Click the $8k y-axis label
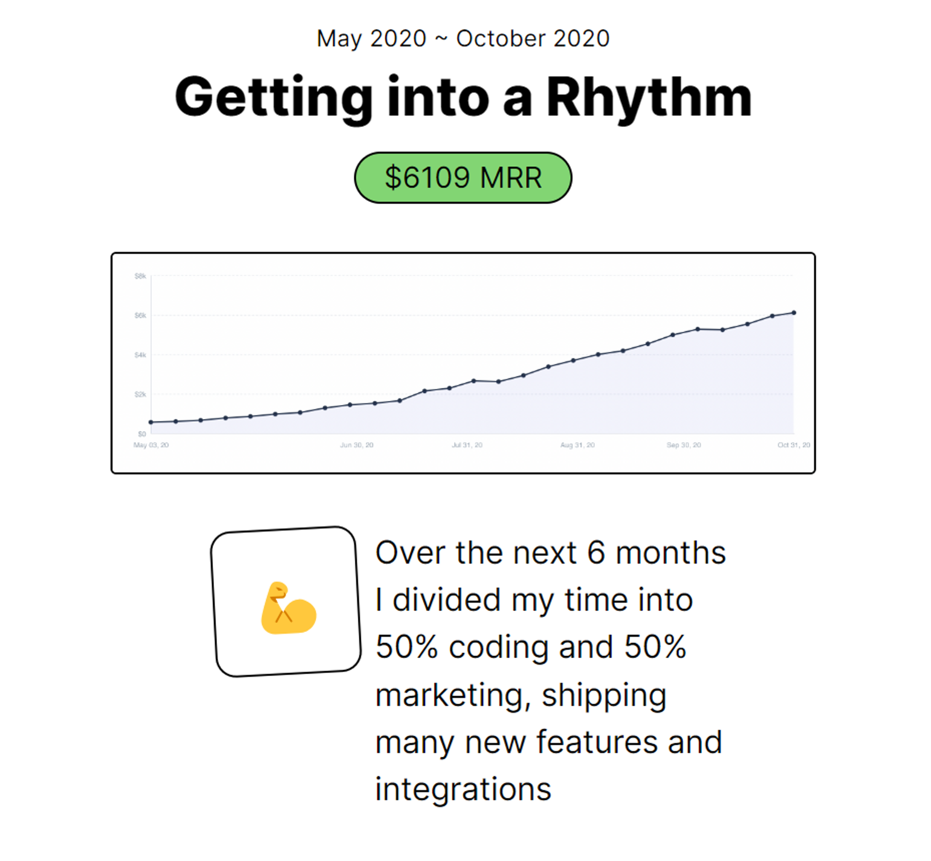 140,276
